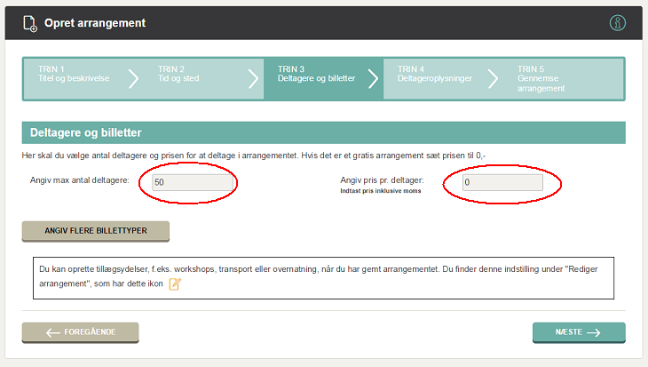Click the chevron arrow after TRIN 2
Image resolution: width=648 pixels, height=367 pixels.
(253, 78)
